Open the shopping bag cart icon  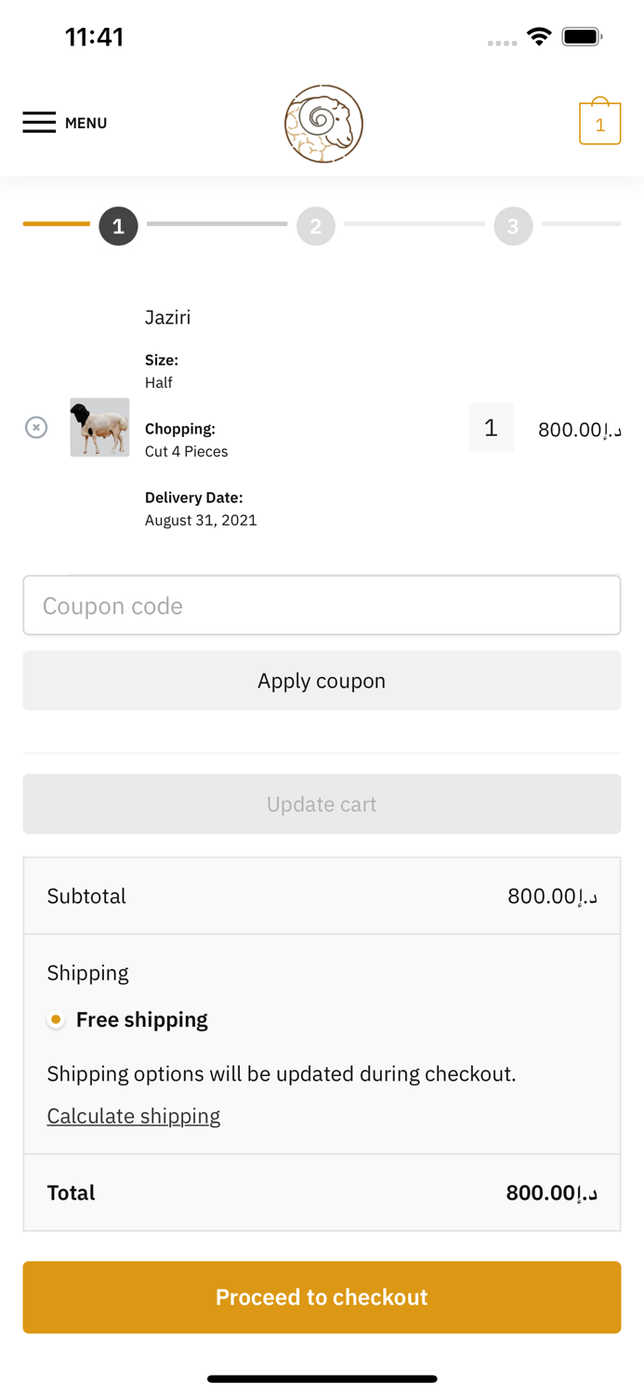tap(599, 122)
